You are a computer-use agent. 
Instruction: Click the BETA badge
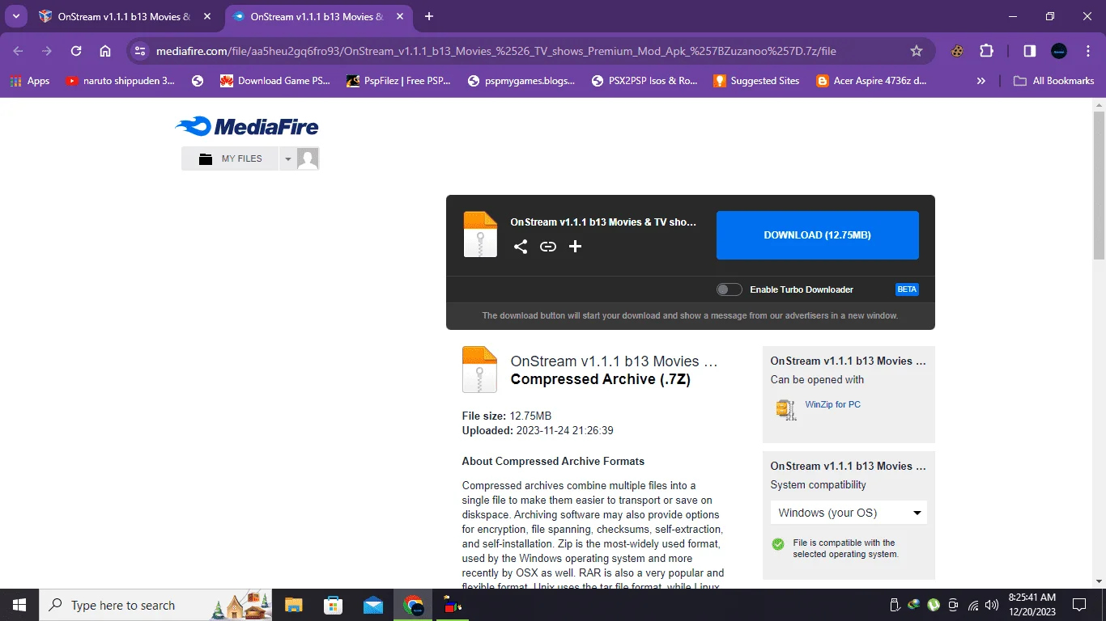tap(907, 289)
